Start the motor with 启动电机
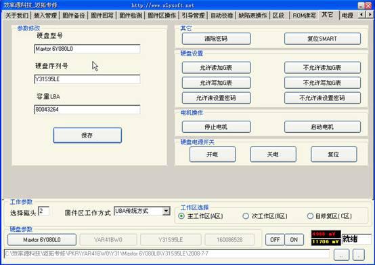The height and width of the screenshot is (265, 375). point(322,127)
